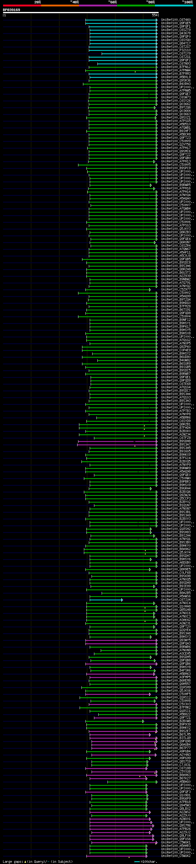196x864 pixels.
Task: Click the red ~20% identity legend segment
Action: point(22,6)
